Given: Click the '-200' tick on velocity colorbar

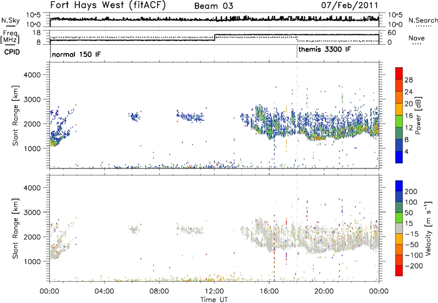Looking at the screenshot, I should 413,266.
